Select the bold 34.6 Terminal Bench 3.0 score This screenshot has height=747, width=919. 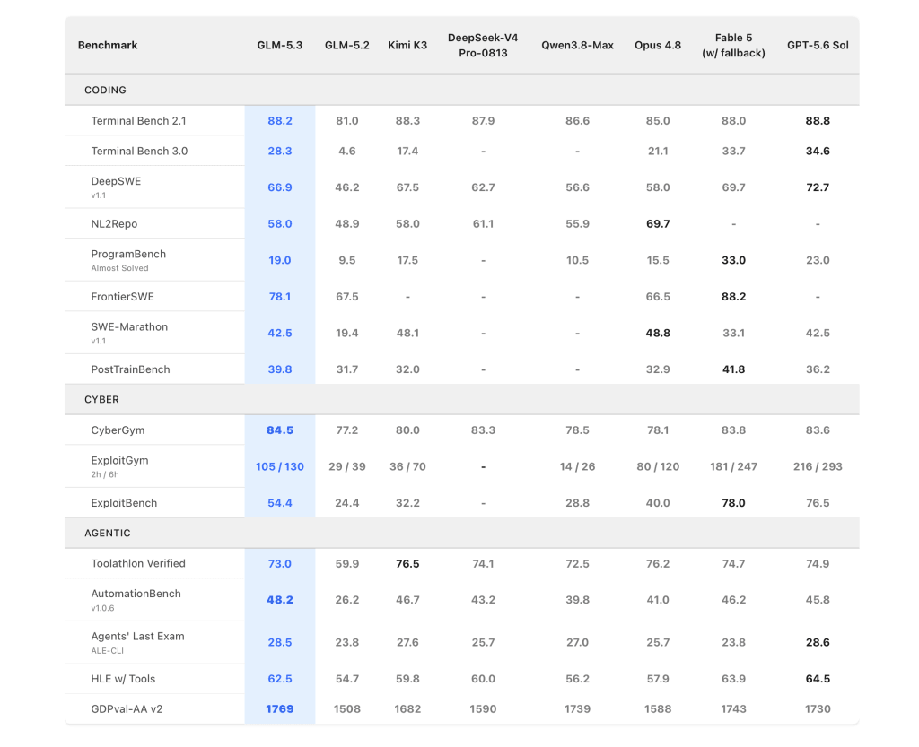tap(818, 151)
